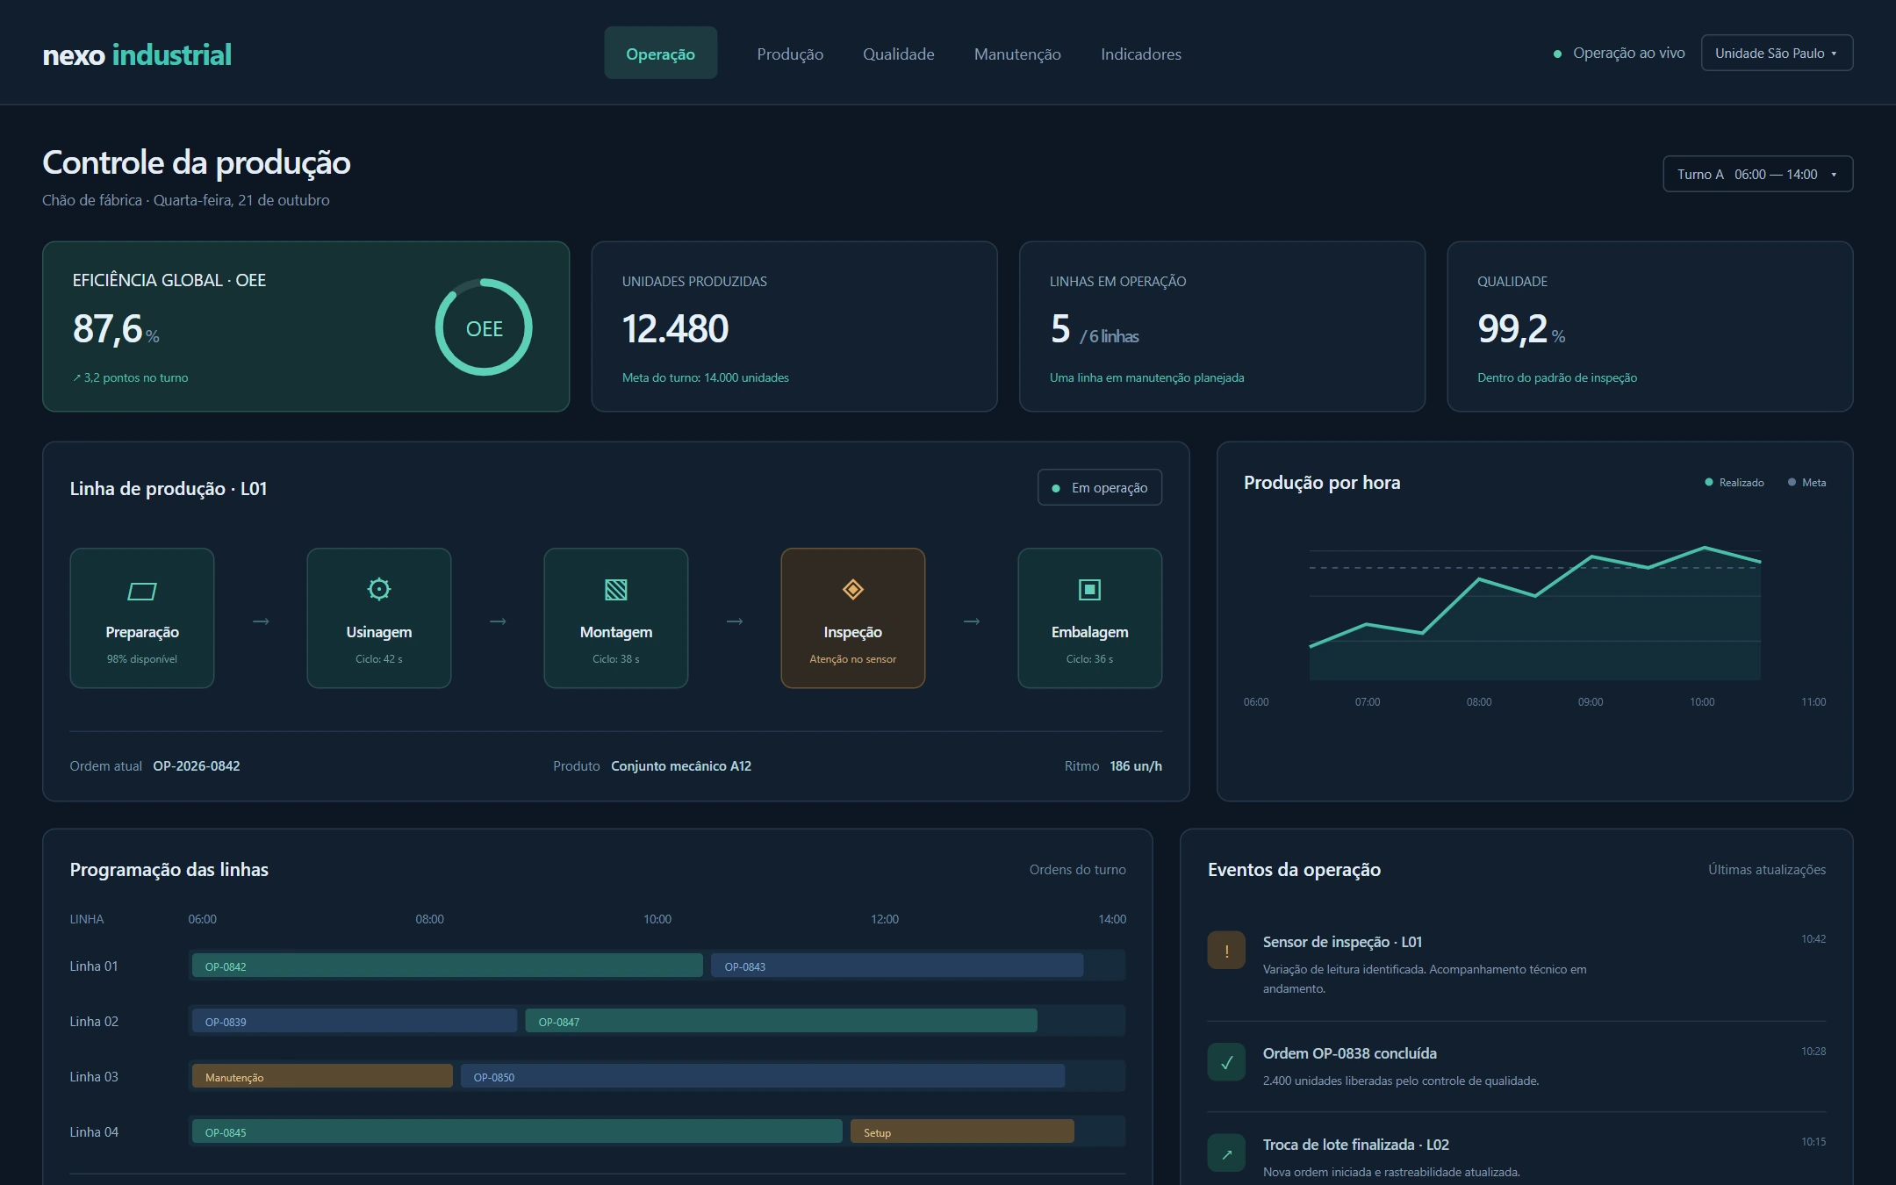Click the Produção por hora line chart
Image resolution: width=1896 pixels, height=1185 pixels.
coord(1534,613)
